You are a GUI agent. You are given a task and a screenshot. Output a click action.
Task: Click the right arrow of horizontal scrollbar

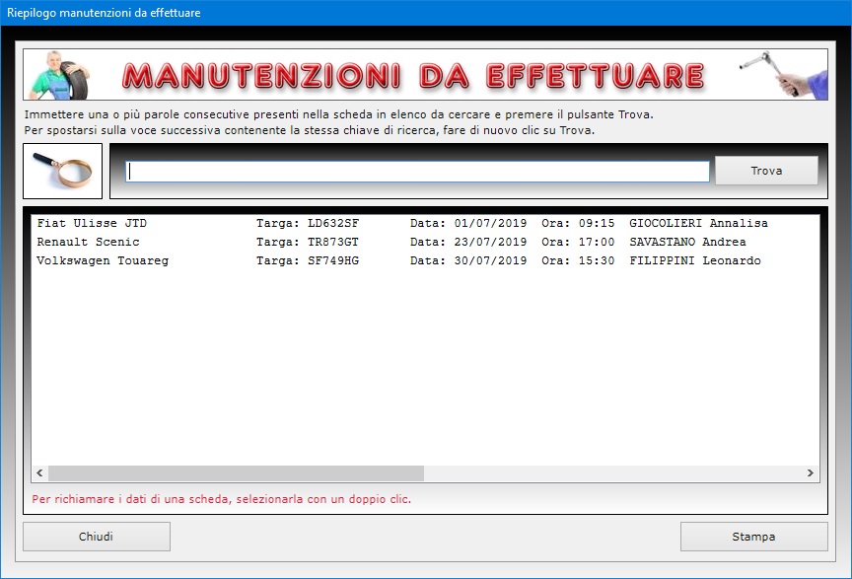click(811, 473)
